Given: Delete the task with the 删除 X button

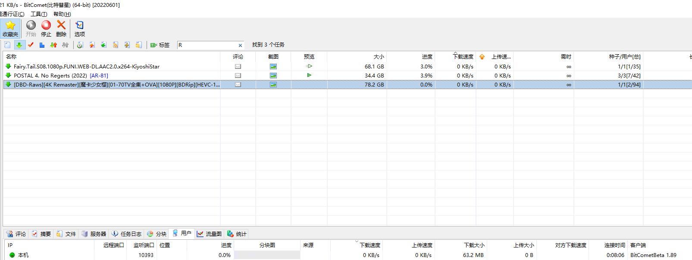Looking at the screenshot, I should [x=61, y=29].
